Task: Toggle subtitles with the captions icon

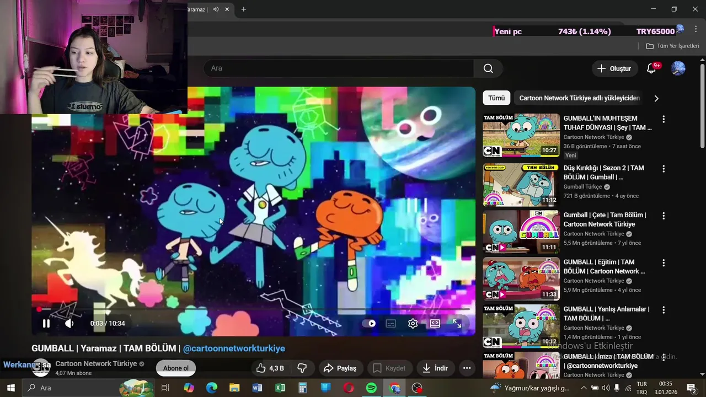Action: pyautogui.click(x=391, y=324)
